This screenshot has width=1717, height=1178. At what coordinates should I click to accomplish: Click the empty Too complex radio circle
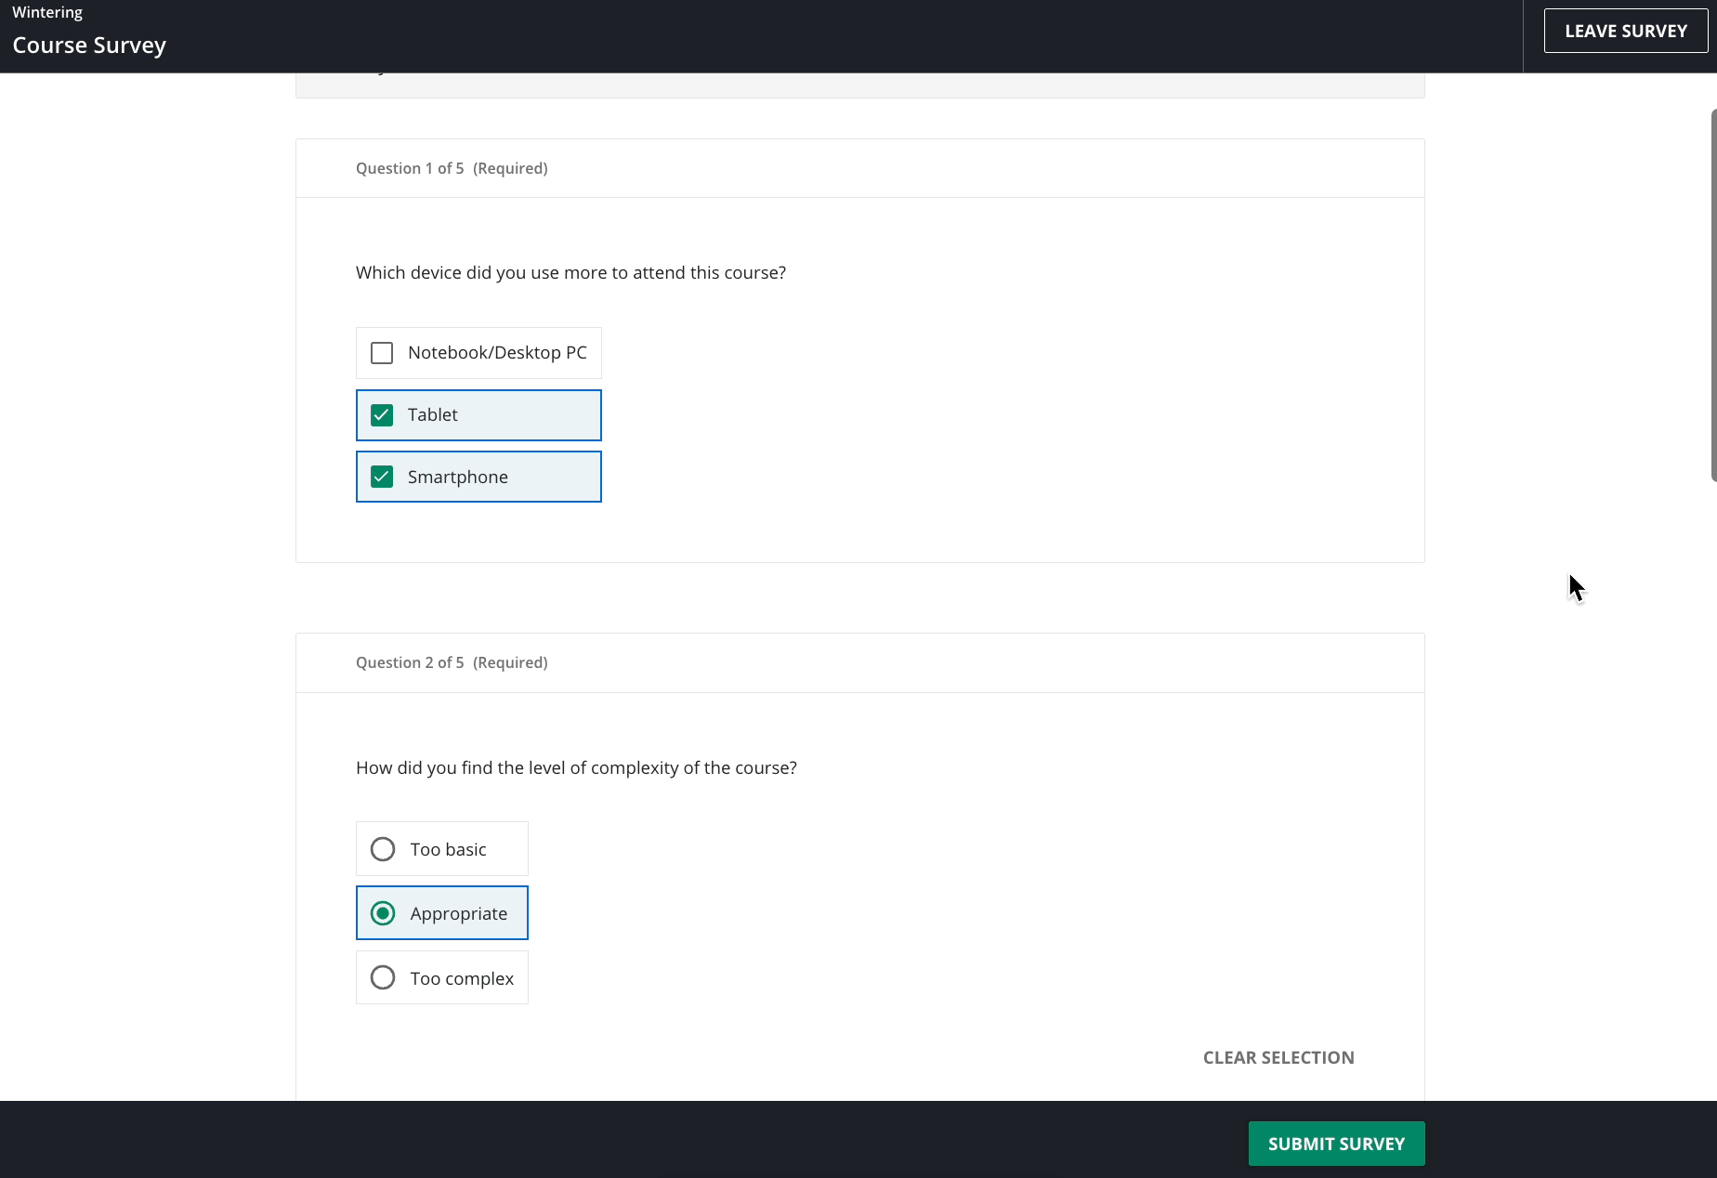[383, 977]
